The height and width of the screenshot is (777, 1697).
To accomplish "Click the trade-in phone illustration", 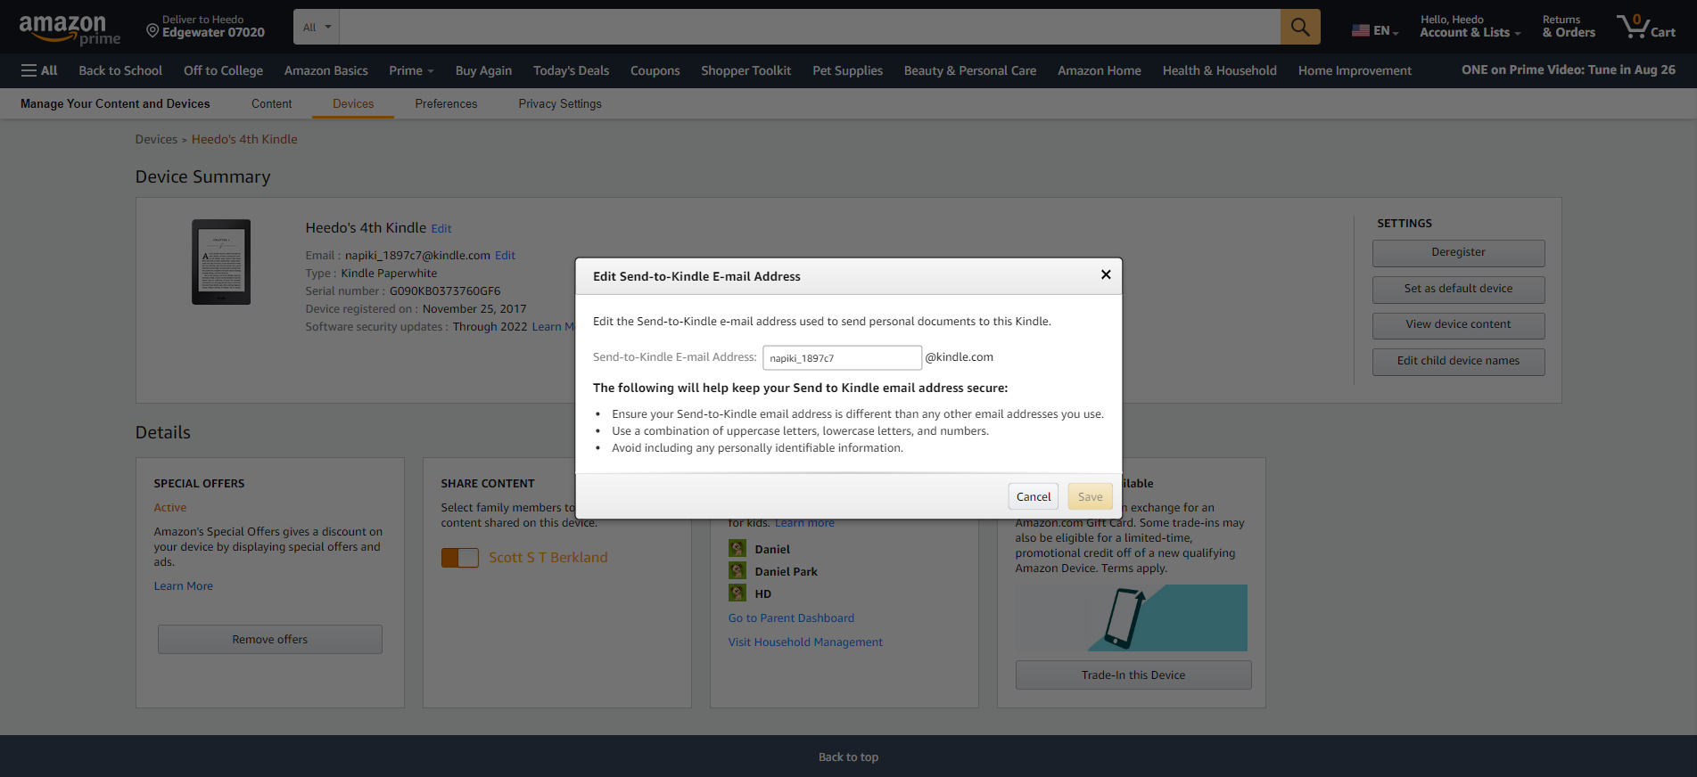I will click(1132, 618).
